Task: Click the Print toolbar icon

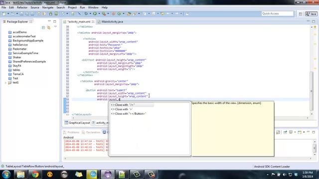Action: click(x=32, y=13)
